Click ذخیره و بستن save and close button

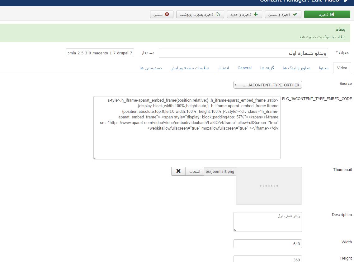tap(283, 14)
